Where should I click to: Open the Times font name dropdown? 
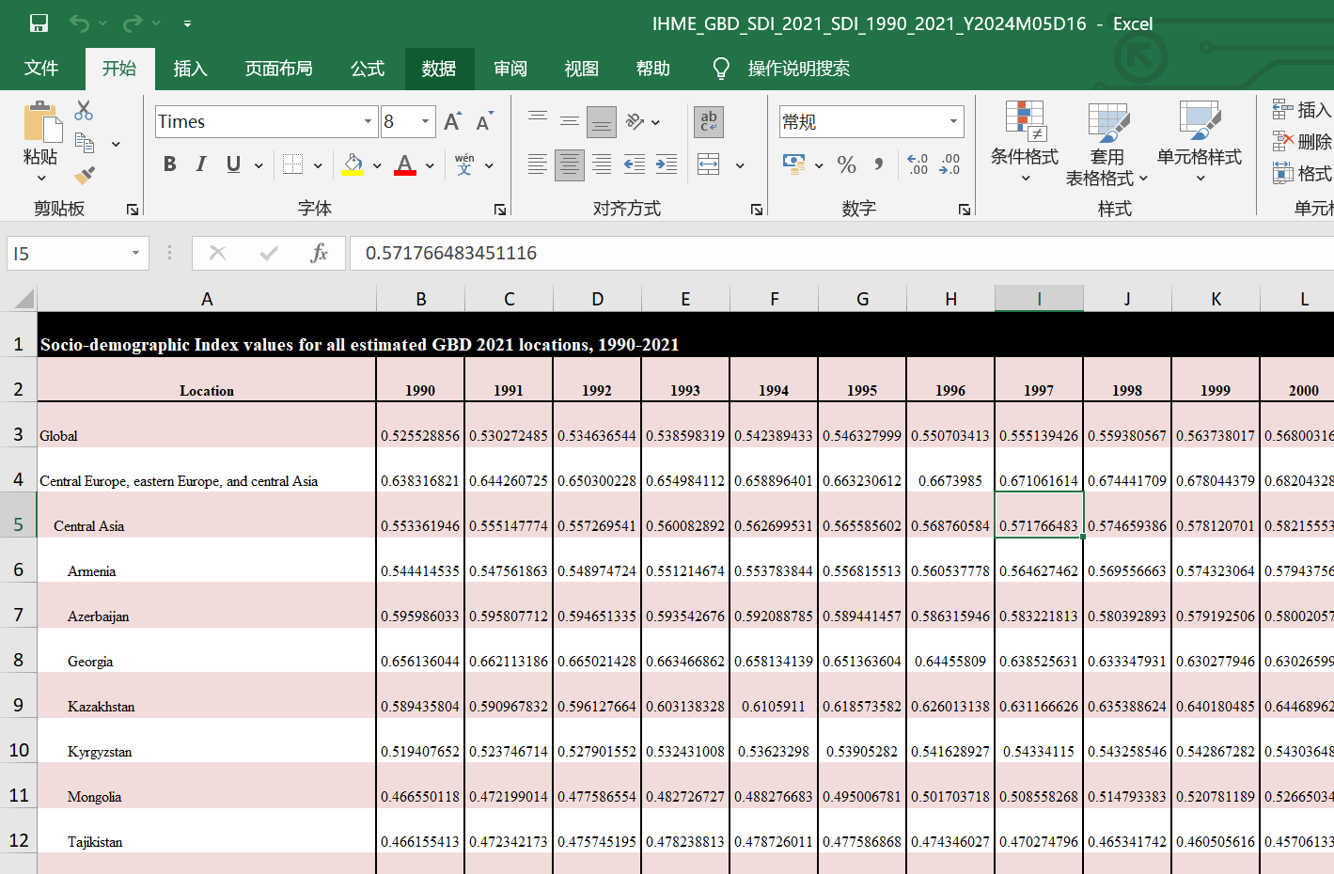click(368, 122)
